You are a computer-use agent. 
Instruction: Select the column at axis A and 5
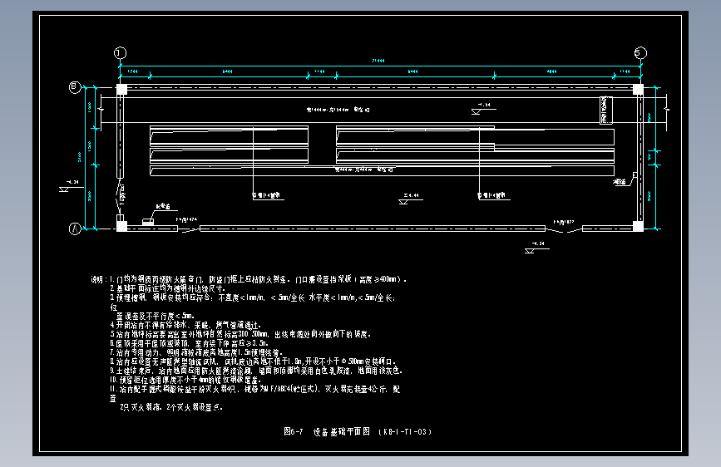[638, 226]
